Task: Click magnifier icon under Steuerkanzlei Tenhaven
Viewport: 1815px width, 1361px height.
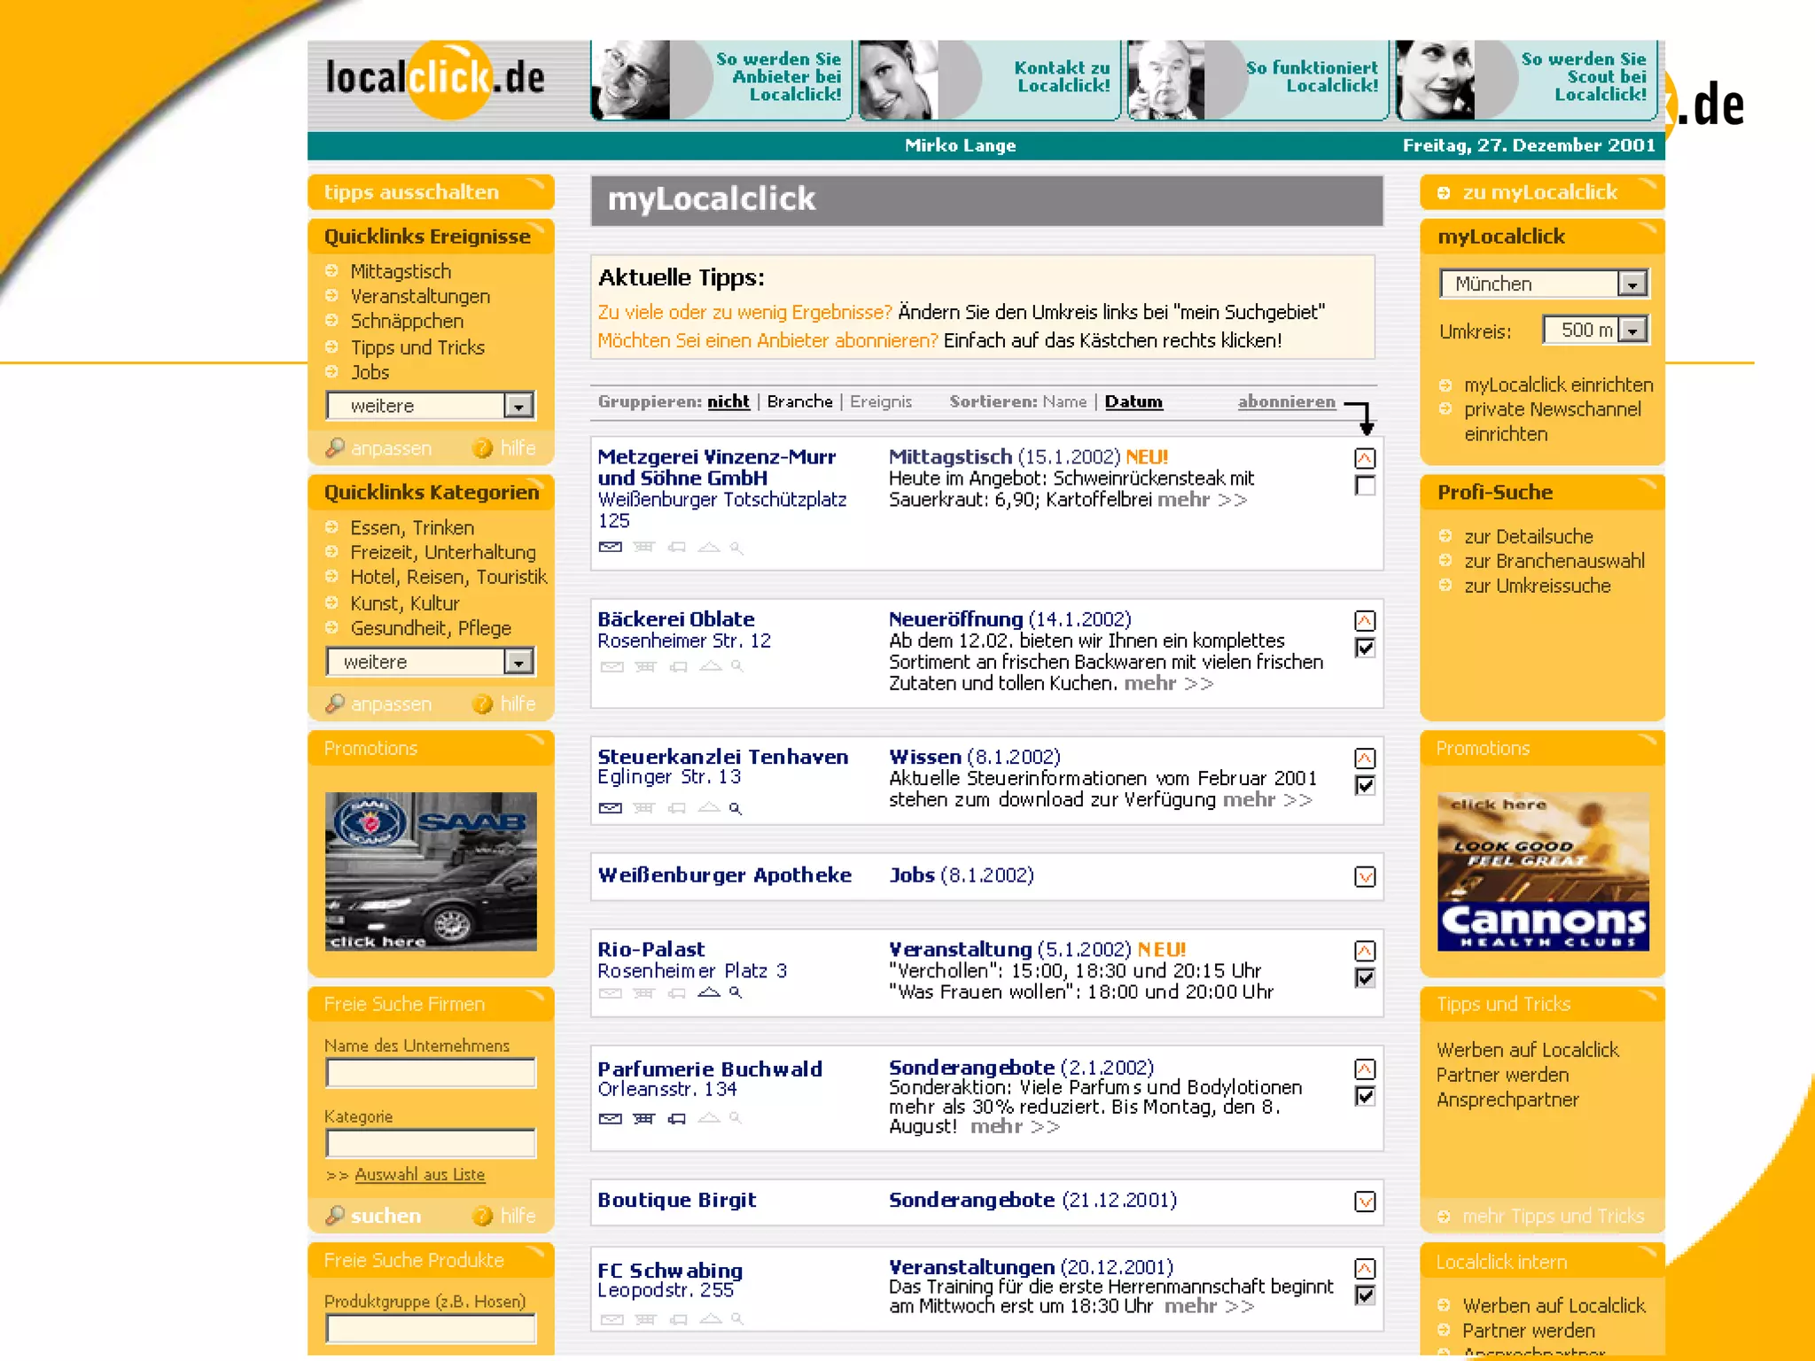Action: 735,808
